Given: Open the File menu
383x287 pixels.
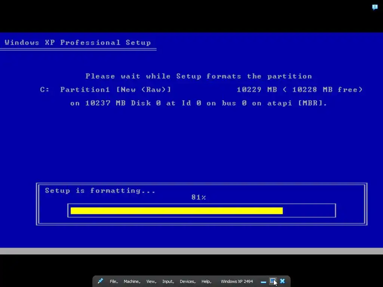Looking at the screenshot, I should [114, 281].
